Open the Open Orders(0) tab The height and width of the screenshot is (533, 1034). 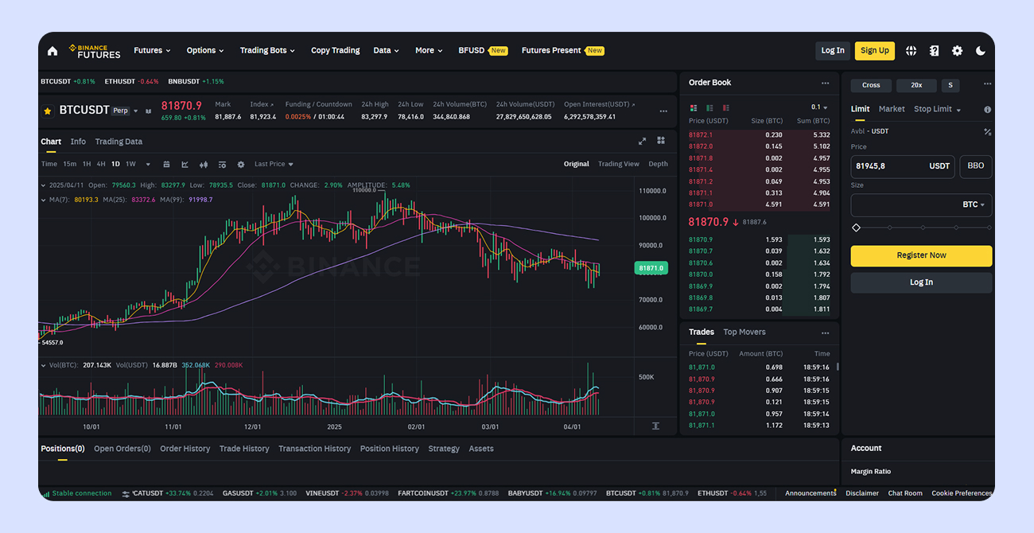(x=122, y=449)
